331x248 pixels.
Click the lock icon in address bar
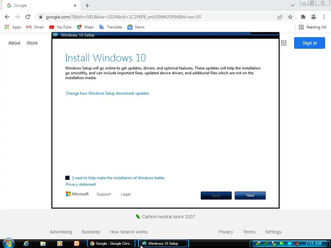41,17
